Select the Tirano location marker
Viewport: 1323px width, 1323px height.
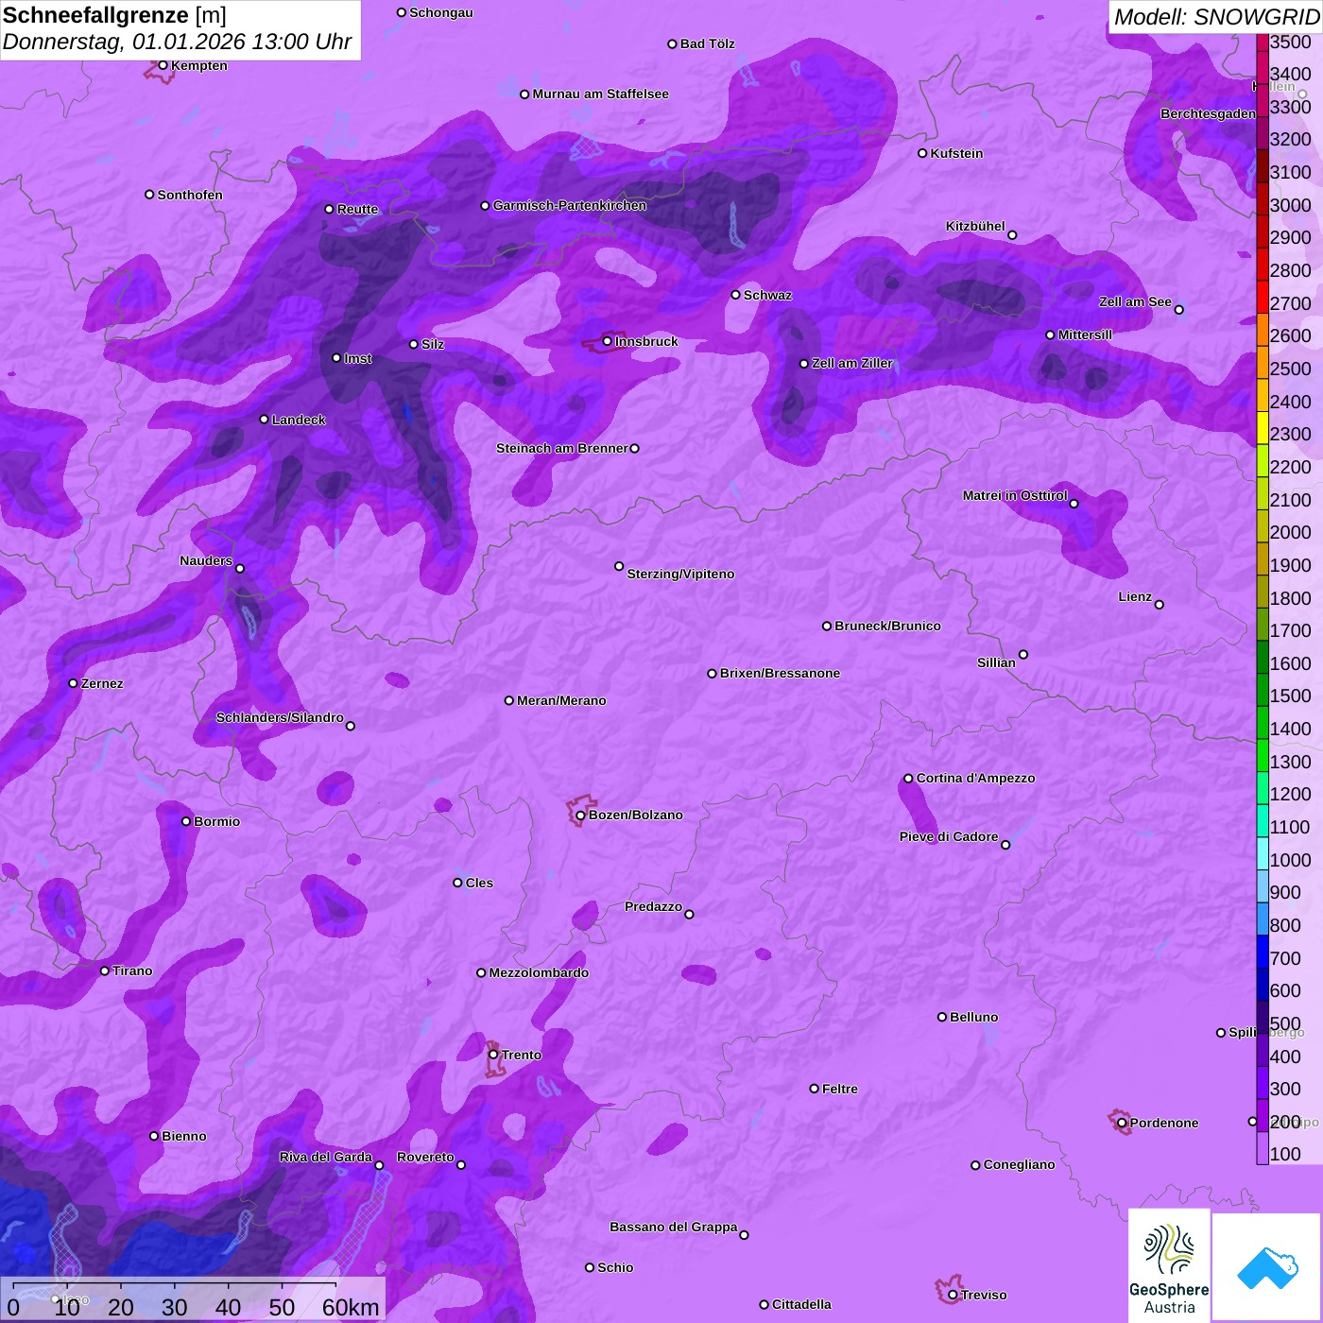(105, 971)
